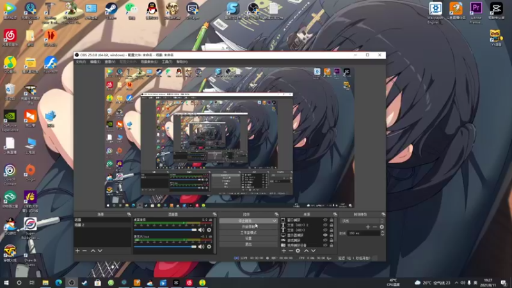Open the 桌面音频 mixer gear settings

209,230
